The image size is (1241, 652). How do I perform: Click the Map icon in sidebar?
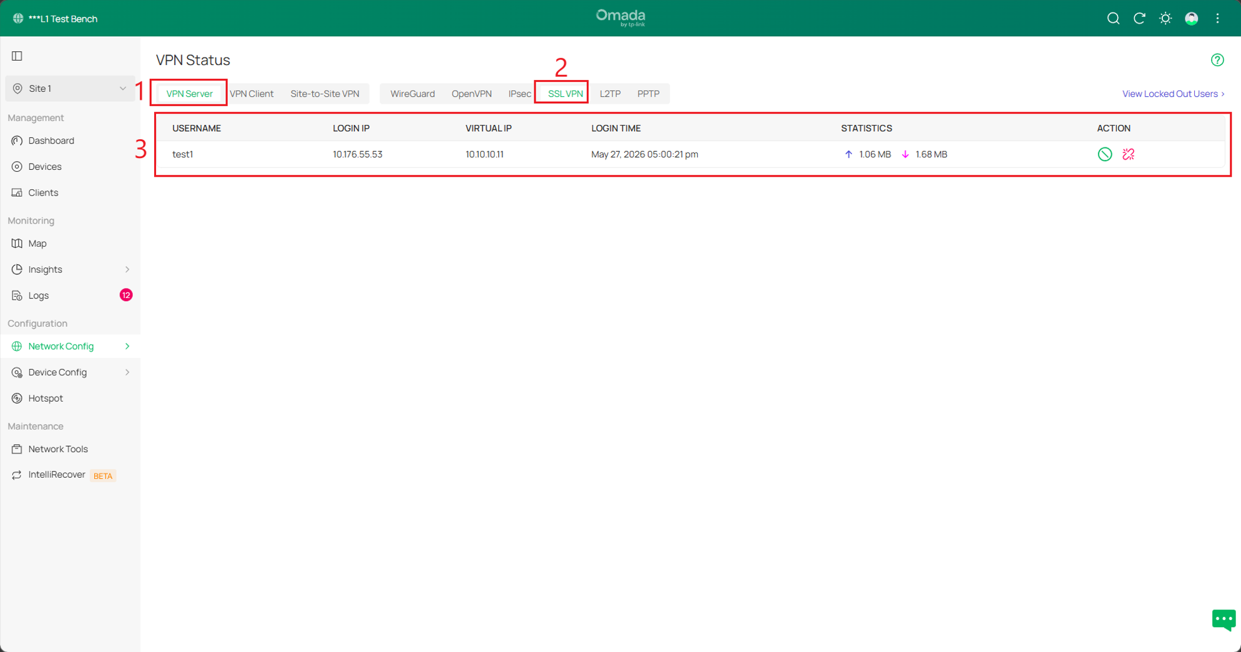[17, 244]
